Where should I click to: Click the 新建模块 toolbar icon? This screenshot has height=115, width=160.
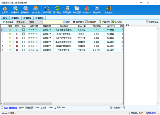(x=15, y=10)
